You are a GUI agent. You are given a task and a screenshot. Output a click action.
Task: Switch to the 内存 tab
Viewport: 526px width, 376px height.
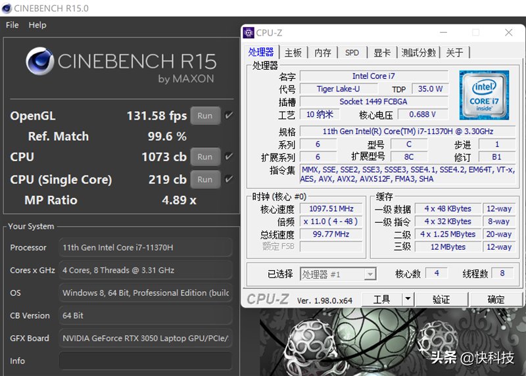(322, 53)
